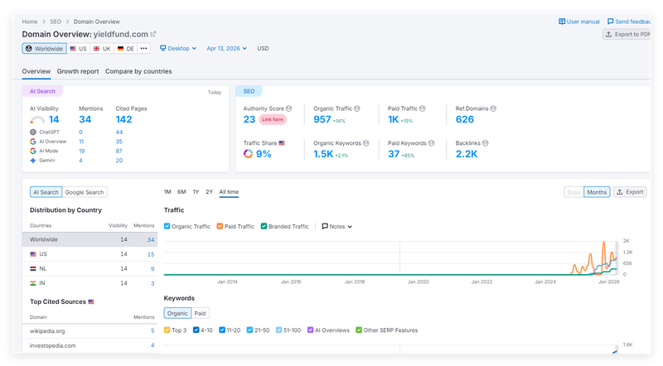The image size is (663, 366).
Task: Switch chart granularity to Months
Action: pos(597,192)
